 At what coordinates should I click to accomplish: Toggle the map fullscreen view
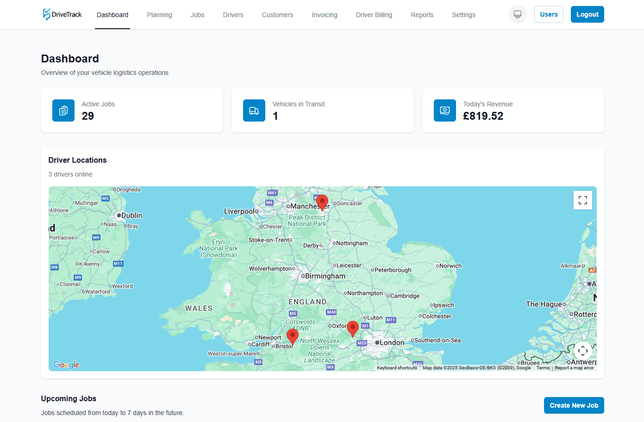pos(583,200)
